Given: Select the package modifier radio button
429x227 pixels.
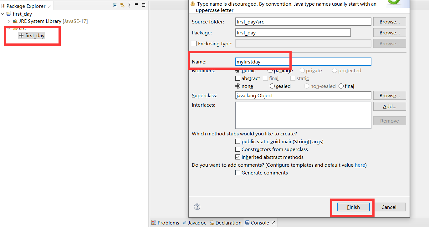Looking at the screenshot, I should click(270, 71).
